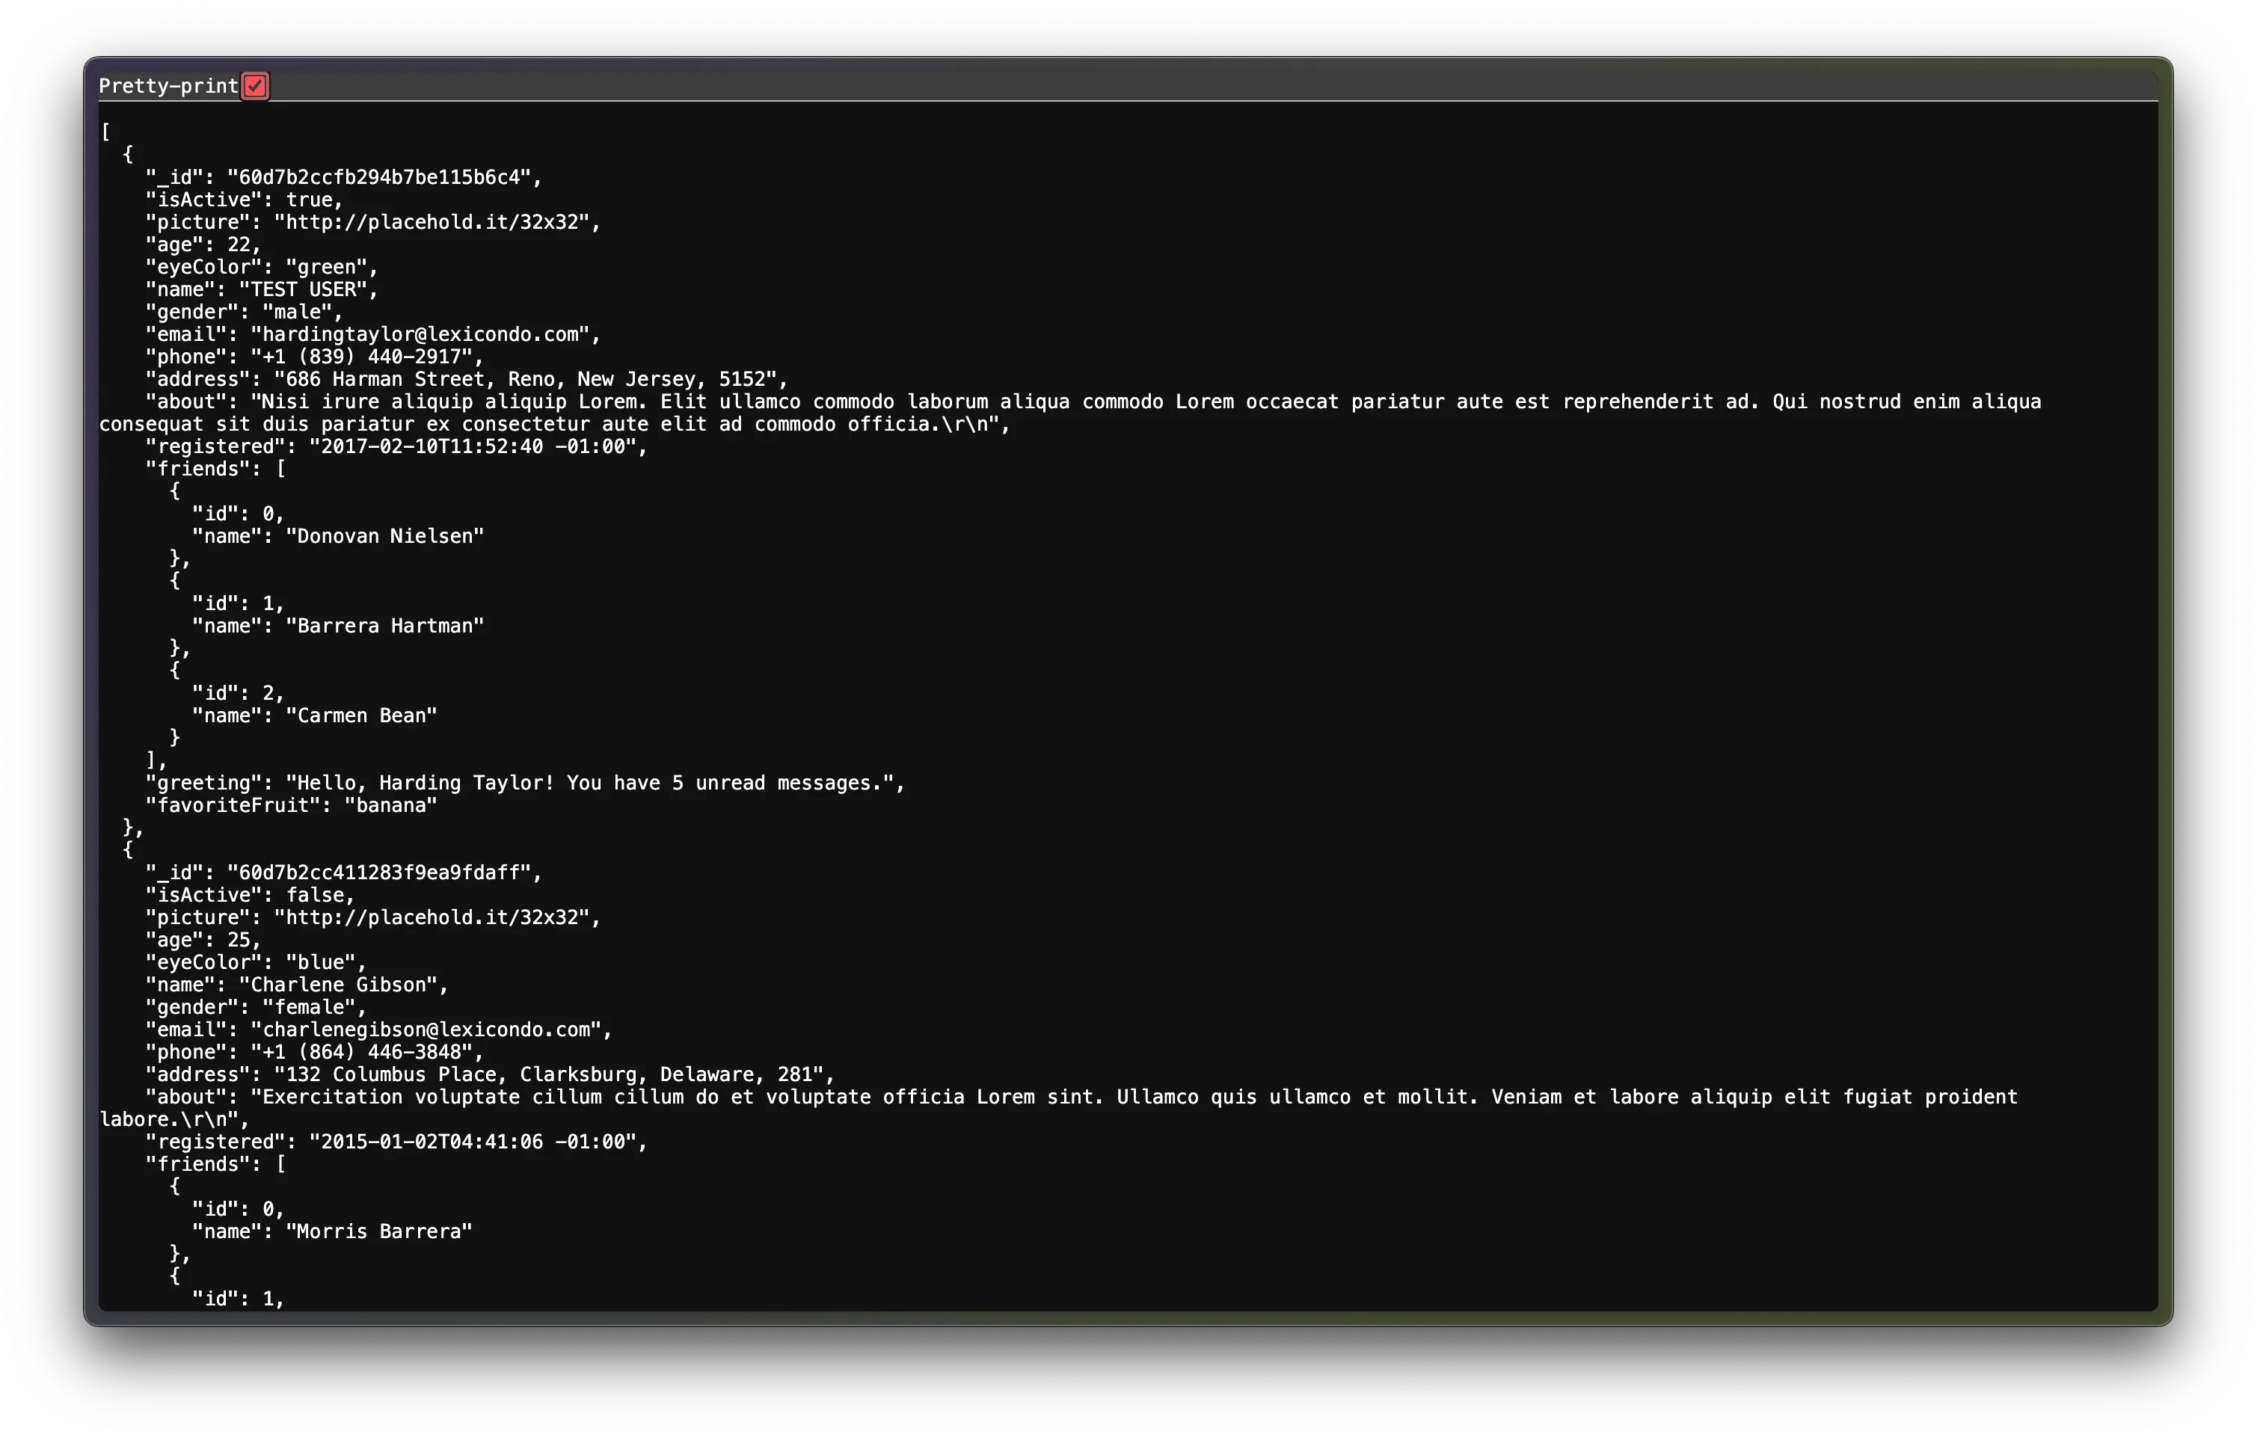Image resolution: width=2257 pixels, height=1437 pixels.
Task: Click the name value "TEST USER"
Action: point(303,289)
